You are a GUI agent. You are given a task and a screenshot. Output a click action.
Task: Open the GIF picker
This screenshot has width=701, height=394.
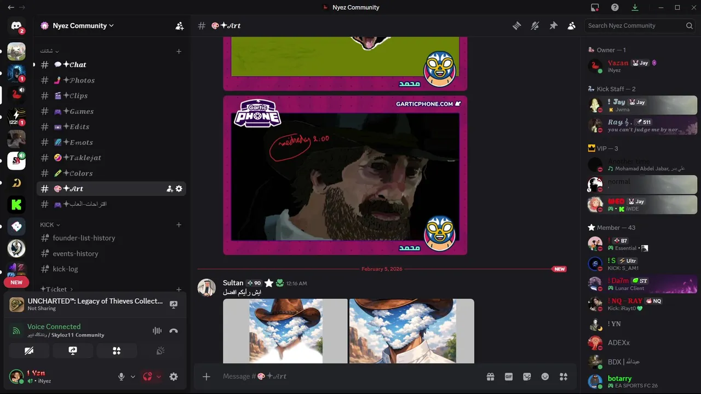click(x=509, y=376)
